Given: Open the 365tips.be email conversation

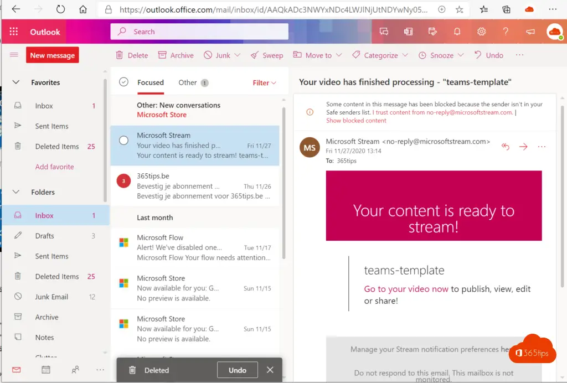Looking at the screenshot, I should click(195, 186).
